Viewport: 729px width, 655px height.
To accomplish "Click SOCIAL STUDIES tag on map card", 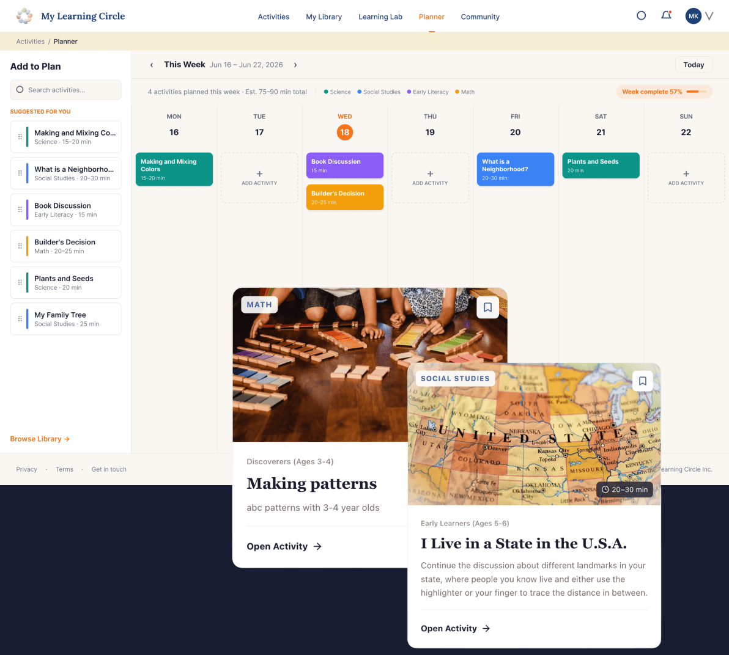I will tap(455, 379).
